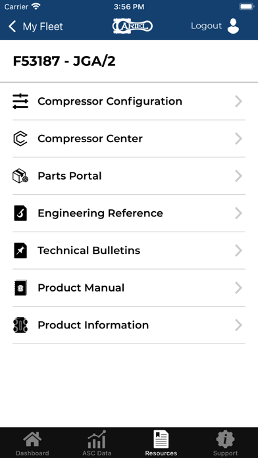
Task: Tap the Compressor Center C logo icon
Action: coord(20,138)
